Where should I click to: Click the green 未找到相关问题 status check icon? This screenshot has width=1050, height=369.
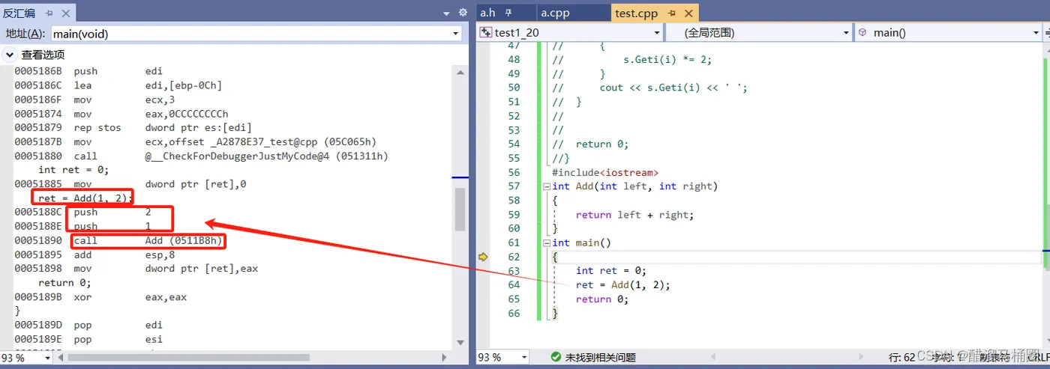556,358
